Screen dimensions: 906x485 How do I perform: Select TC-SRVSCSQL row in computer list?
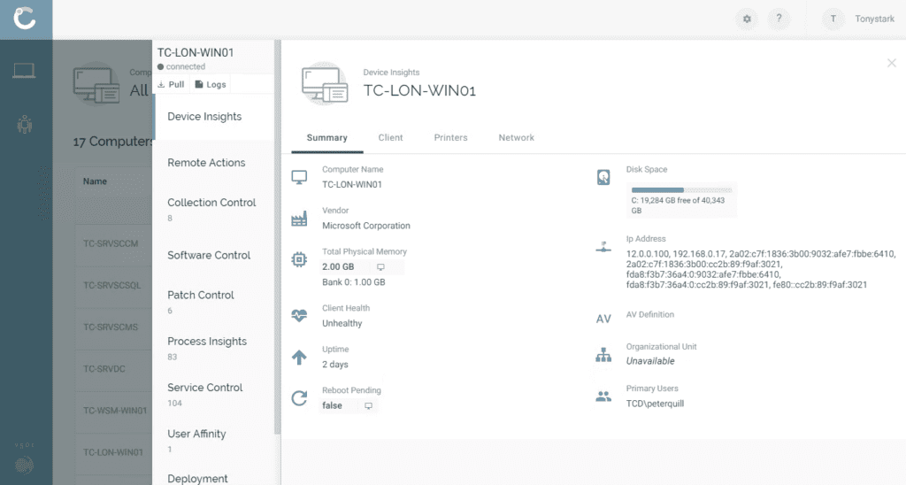[114, 286]
